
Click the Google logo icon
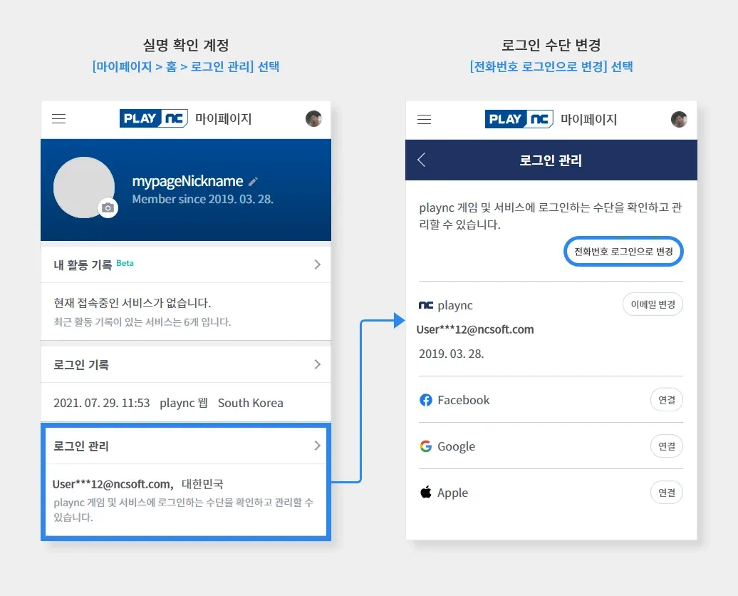point(425,446)
